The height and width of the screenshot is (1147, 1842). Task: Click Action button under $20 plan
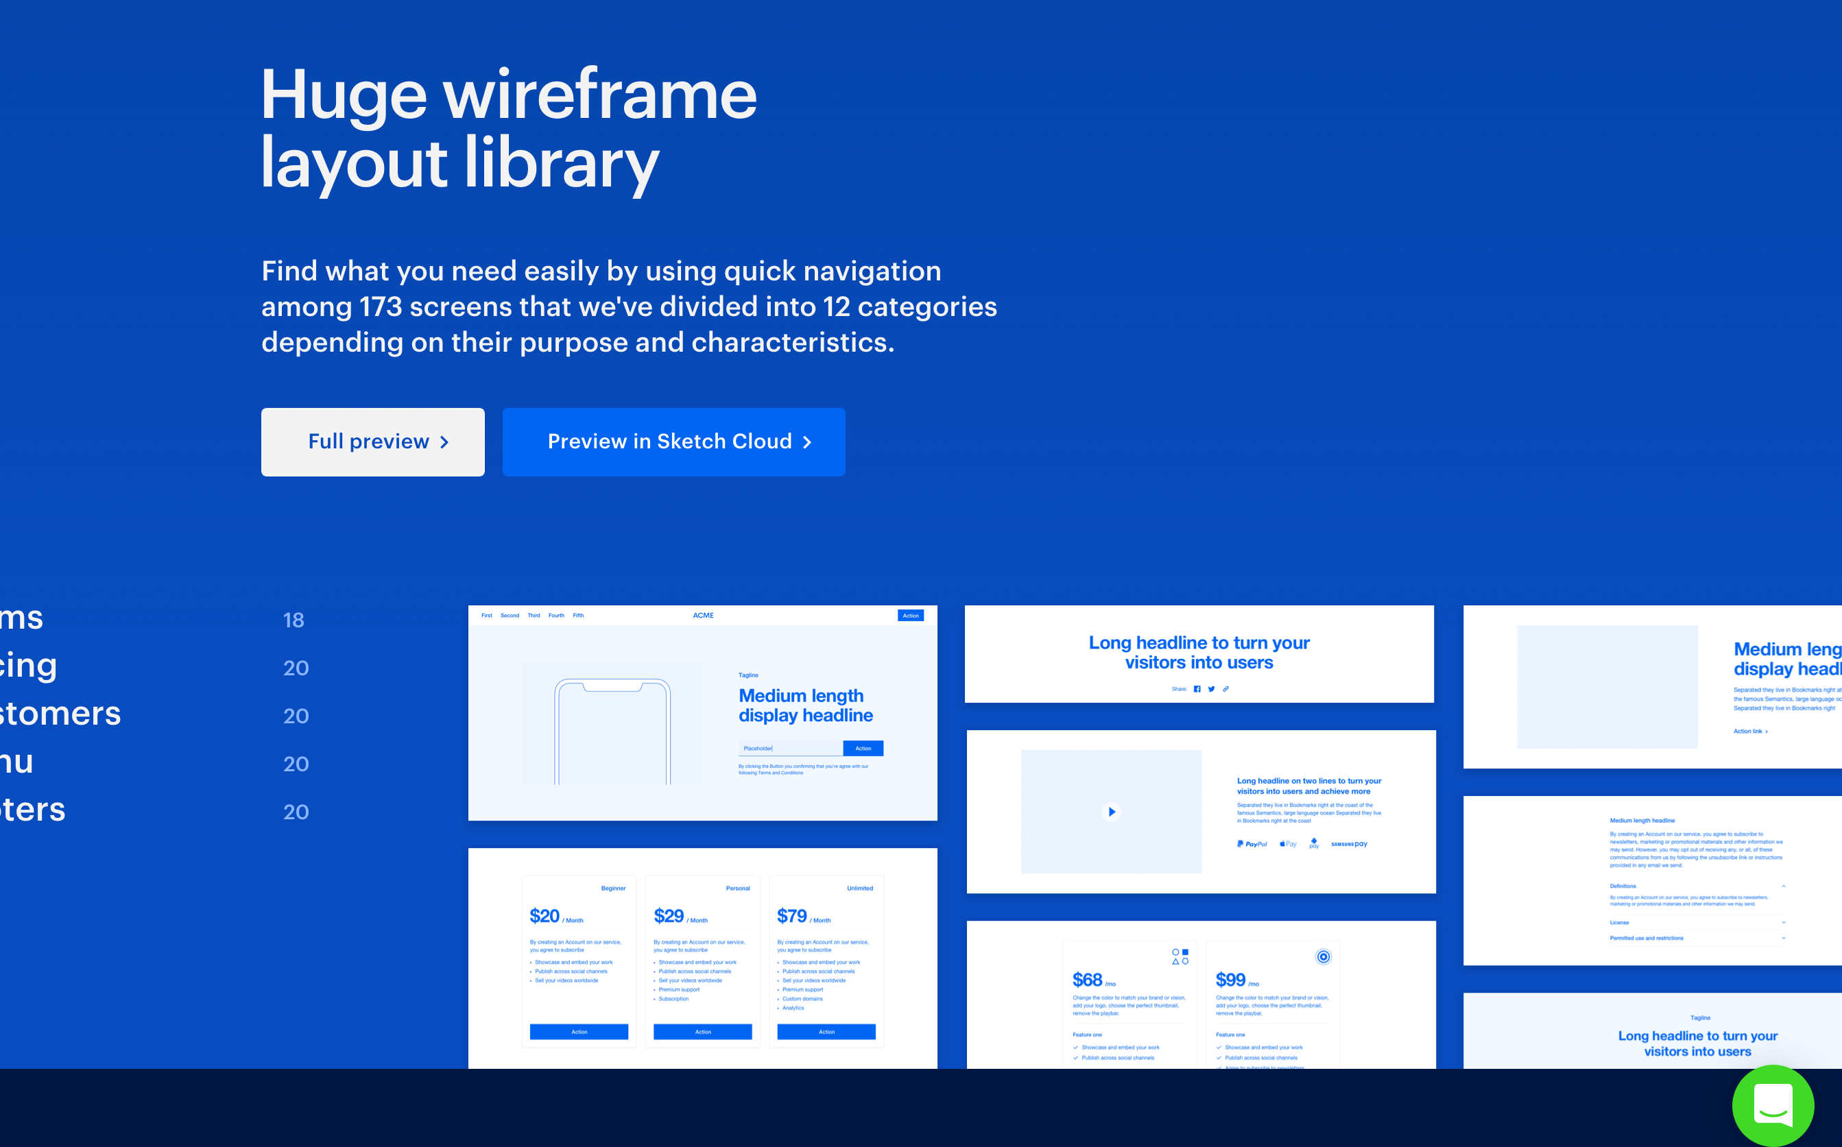click(x=579, y=1032)
